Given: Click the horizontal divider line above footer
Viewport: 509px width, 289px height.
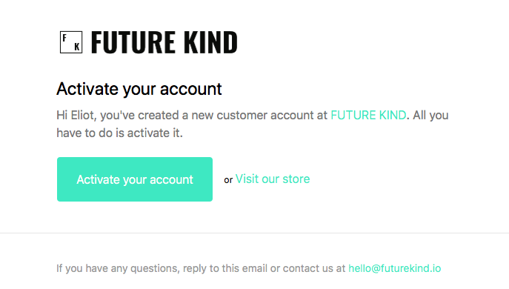Looking at the screenshot, I should [x=255, y=233].
